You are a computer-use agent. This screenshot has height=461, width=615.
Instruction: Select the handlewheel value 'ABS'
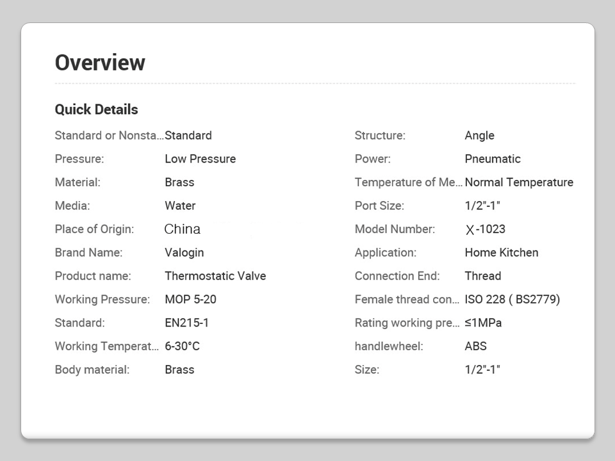click(x=475, y=346)
